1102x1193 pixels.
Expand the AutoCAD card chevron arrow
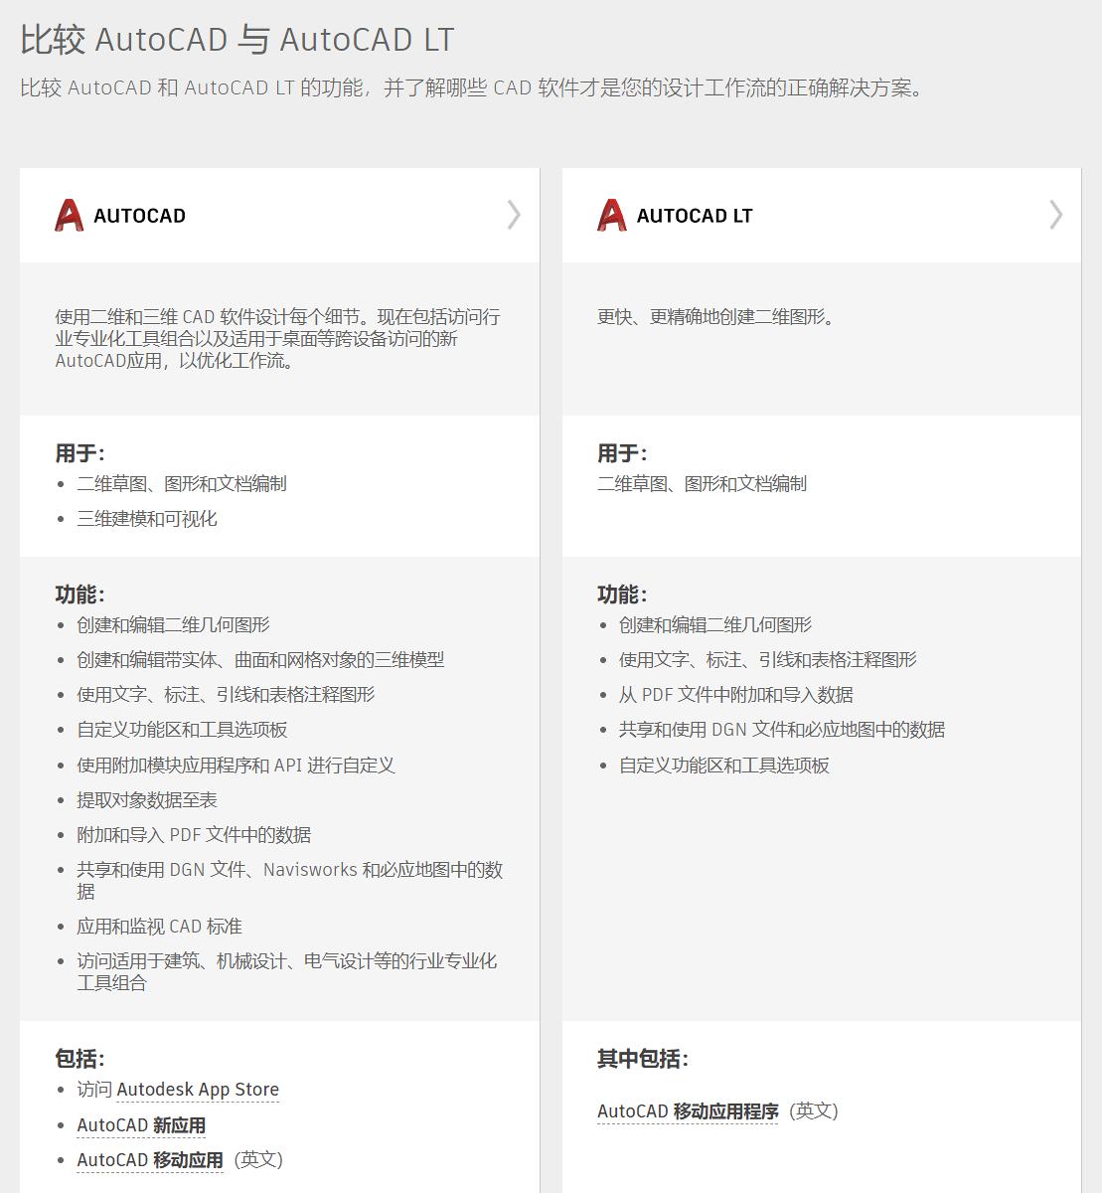click(514, 215)
